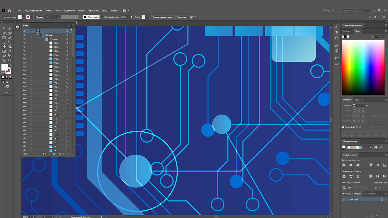
Task: Align objects to top edge
Action: click(370, 165)
